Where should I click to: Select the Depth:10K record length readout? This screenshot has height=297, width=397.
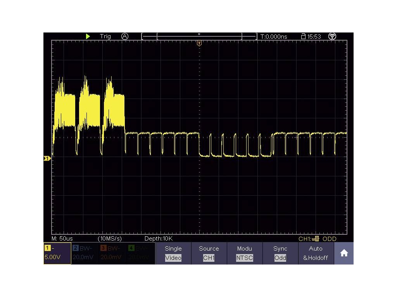[x=158, y=239]
